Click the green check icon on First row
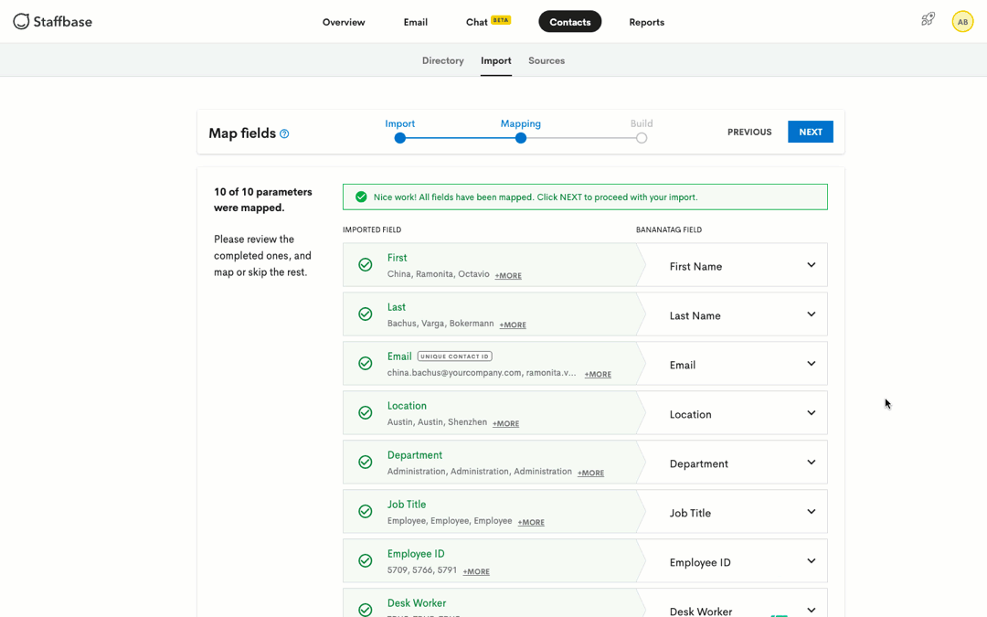 coord(365,265)
